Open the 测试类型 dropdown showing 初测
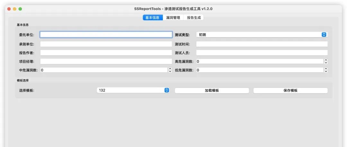This screenshot has height=147, width=347. click(262, 35)
